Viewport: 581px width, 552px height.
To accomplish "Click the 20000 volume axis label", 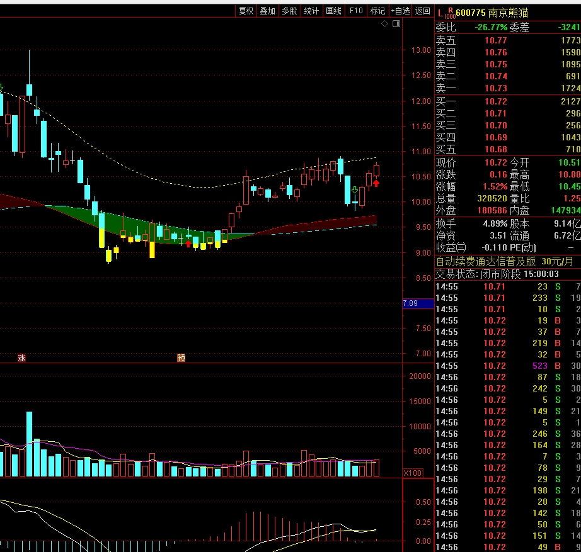I will click(x=420, y=376).
